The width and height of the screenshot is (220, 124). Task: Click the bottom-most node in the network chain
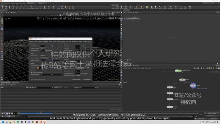click(x=169, y=107)
